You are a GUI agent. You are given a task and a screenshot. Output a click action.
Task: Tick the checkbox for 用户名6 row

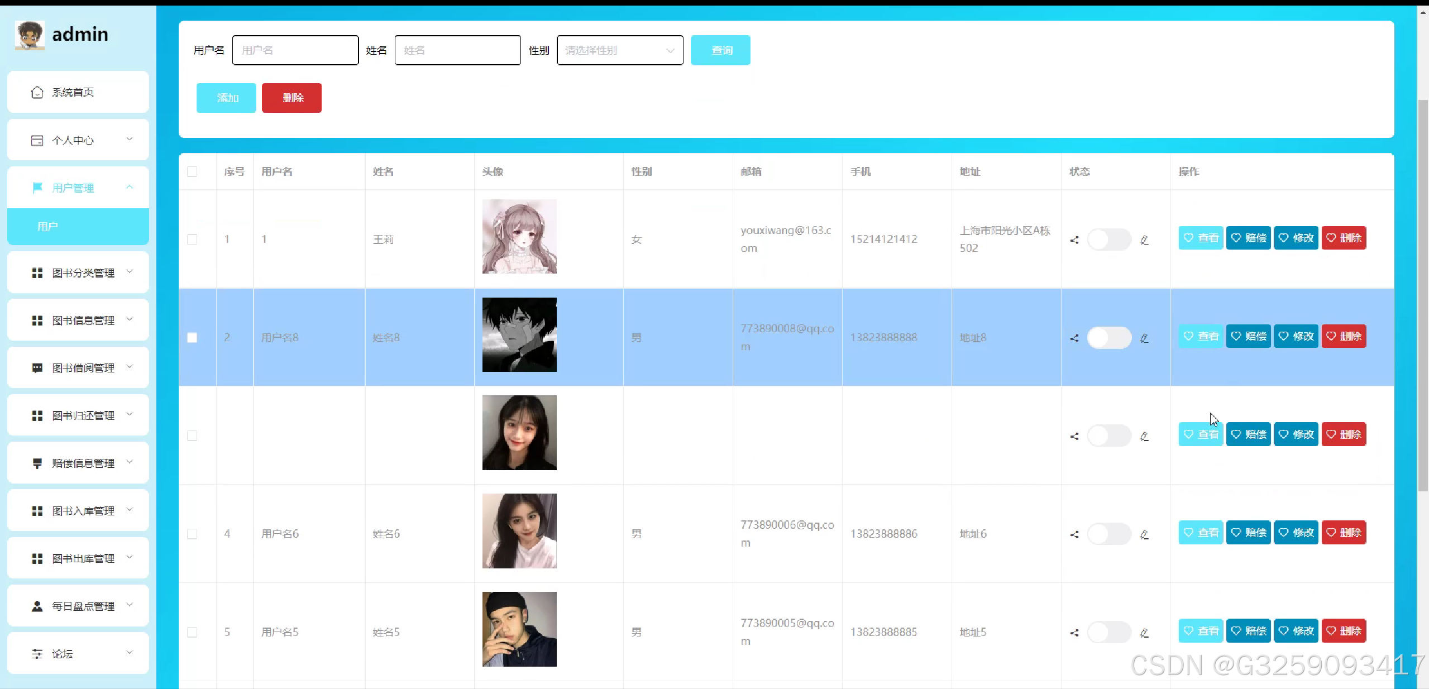tap(192, 534)
